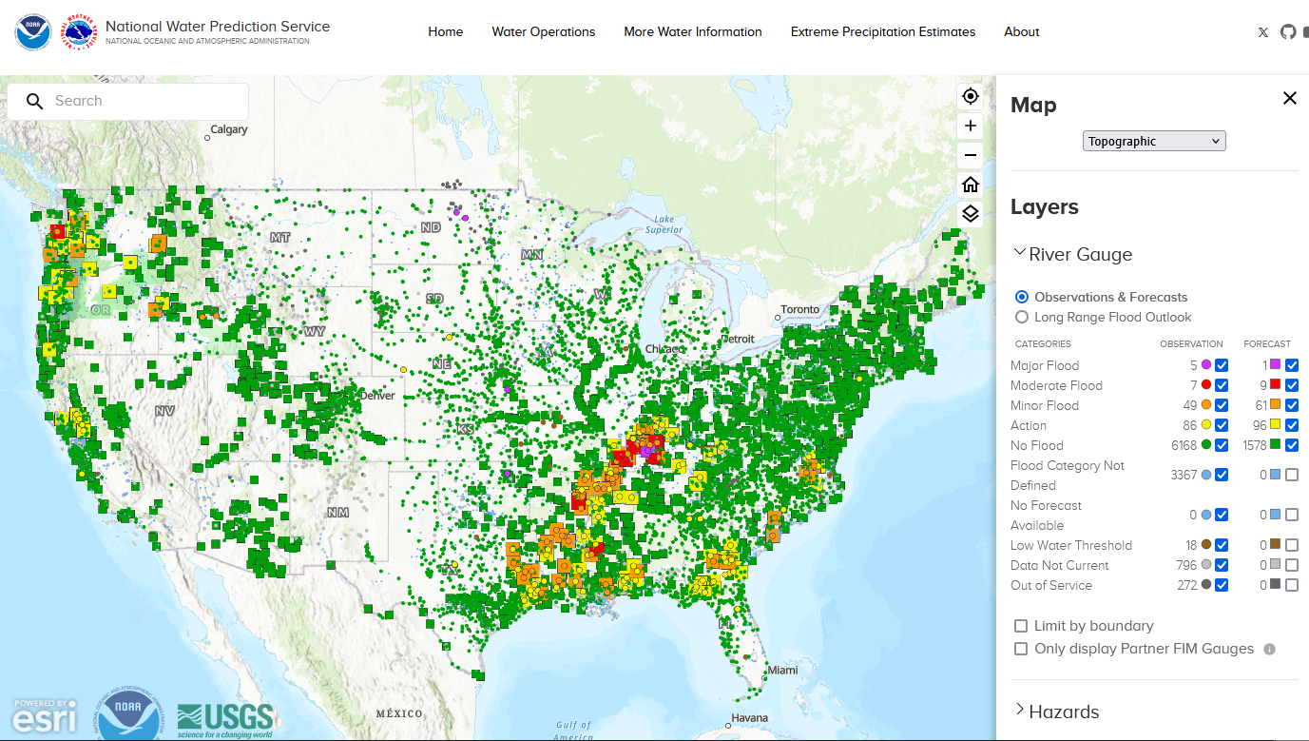Enable Out of Service forecast checkbox

tap(1292, 585)
